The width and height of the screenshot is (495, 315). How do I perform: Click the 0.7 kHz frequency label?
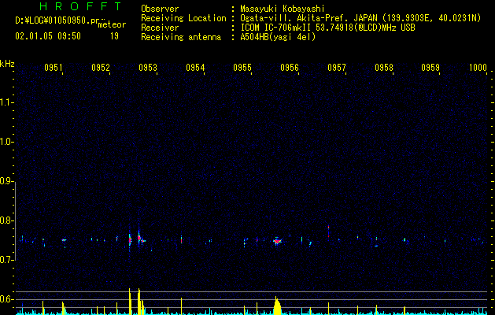pyautogui.click(x=7, y=260)
